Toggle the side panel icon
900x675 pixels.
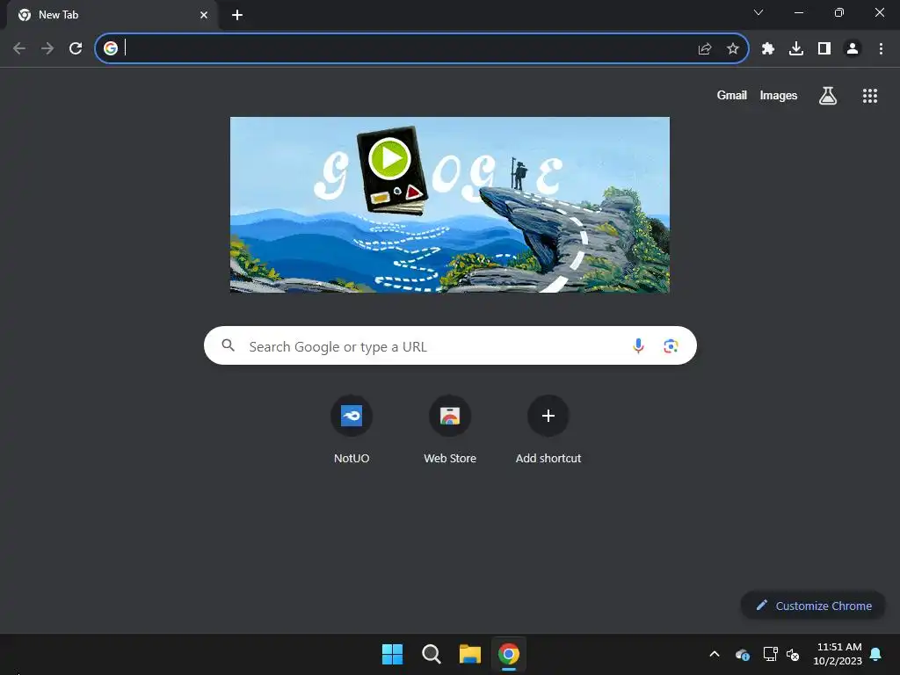click(x=824, y=49)
